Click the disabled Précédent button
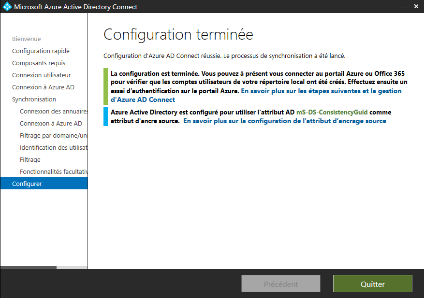This screenshot has height=298, width=424. pos(281,284)
